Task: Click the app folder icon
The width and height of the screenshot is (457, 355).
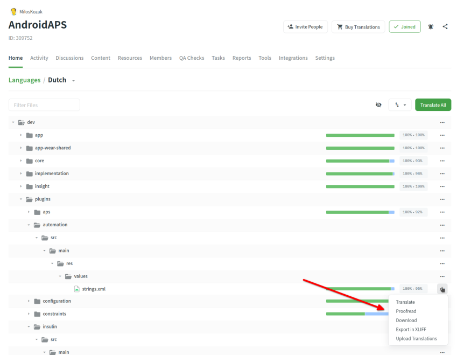Action: [x=29, y=135]
